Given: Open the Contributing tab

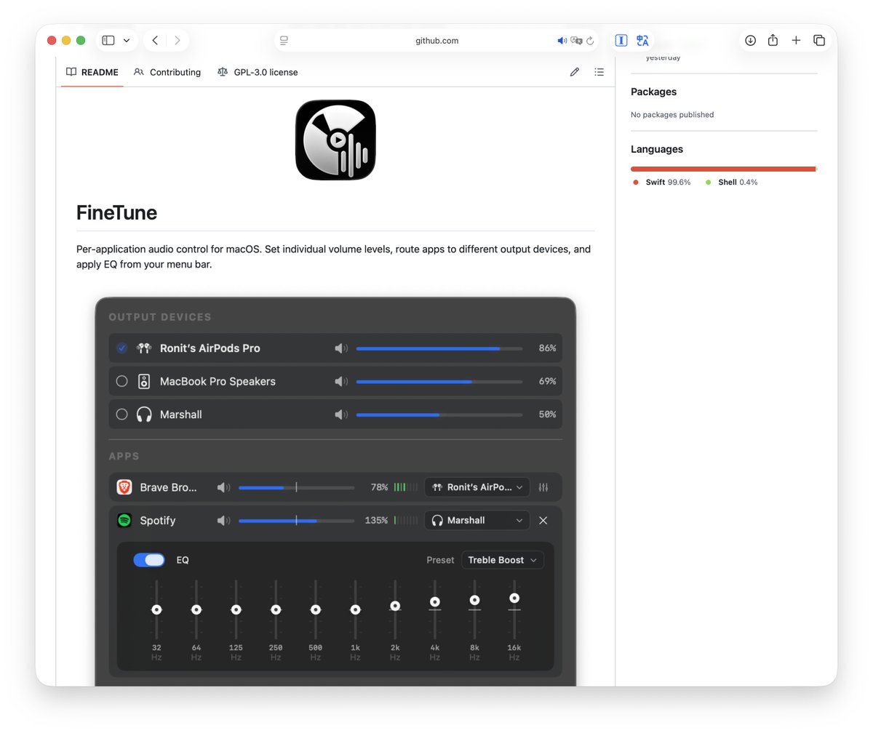Looking at the screenshot, I should tap(167, 72).
